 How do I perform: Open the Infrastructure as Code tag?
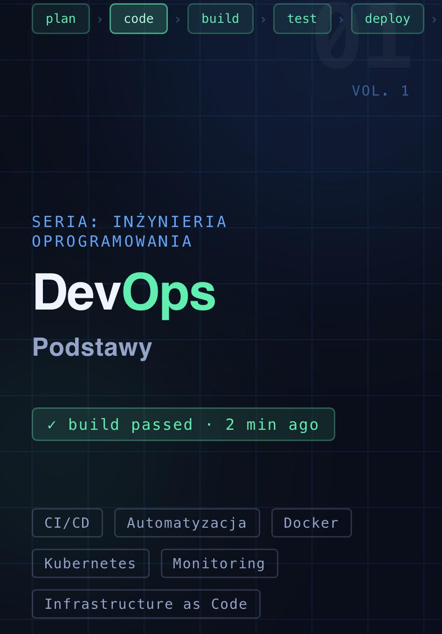(x=146, y=604)
